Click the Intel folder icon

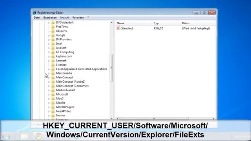53,43
